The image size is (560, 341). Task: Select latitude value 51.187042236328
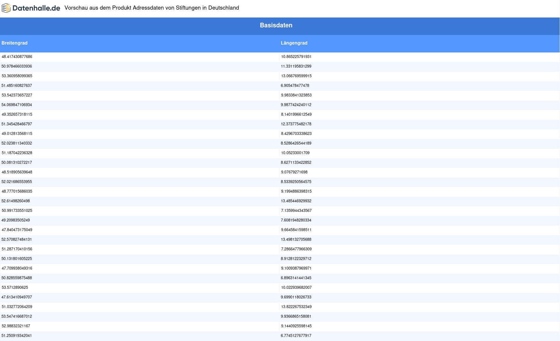17,153
